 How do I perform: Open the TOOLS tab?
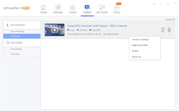pyautogui.click(x=116, y=9)
